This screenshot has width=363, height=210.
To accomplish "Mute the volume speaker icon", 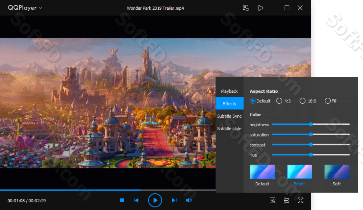I will tap(189, 200).
